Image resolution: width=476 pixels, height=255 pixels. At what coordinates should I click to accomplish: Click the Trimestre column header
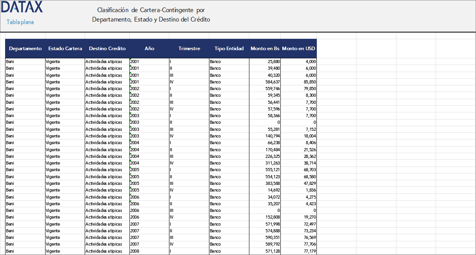click(189, 48)
